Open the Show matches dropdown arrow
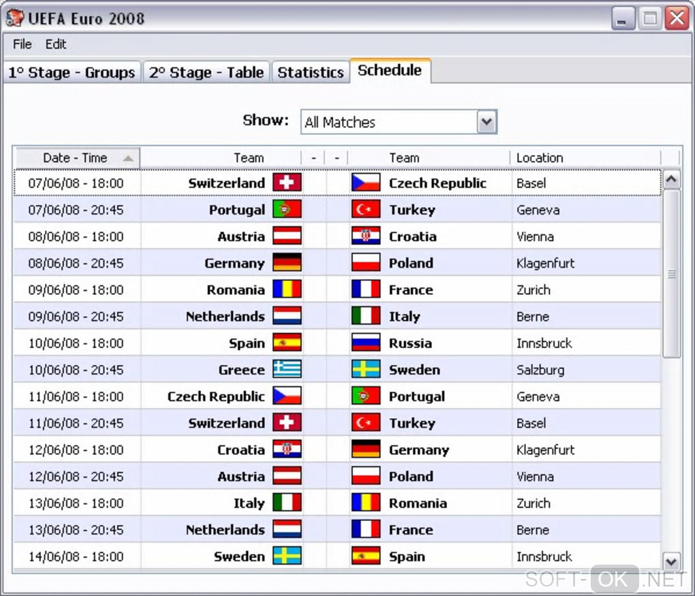Screen dimensions: 695x596 coord(486,121)
